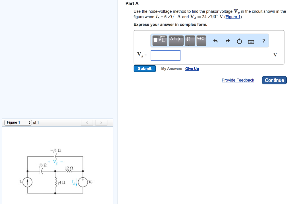This screenshot has height=204, width=291.
Task: Go to the previous figure arrow
Action: click(x=87, y=122)
